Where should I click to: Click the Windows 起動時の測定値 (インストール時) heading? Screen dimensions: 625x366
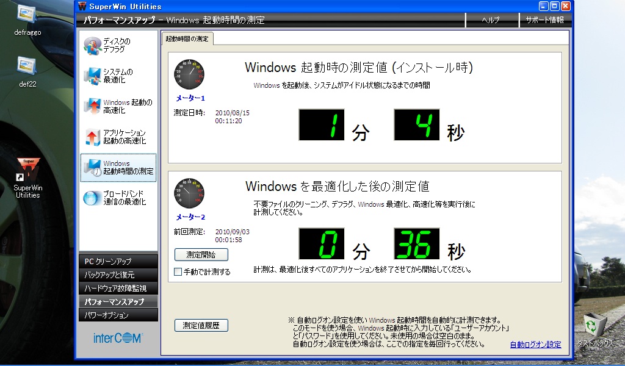coord(359,67)
